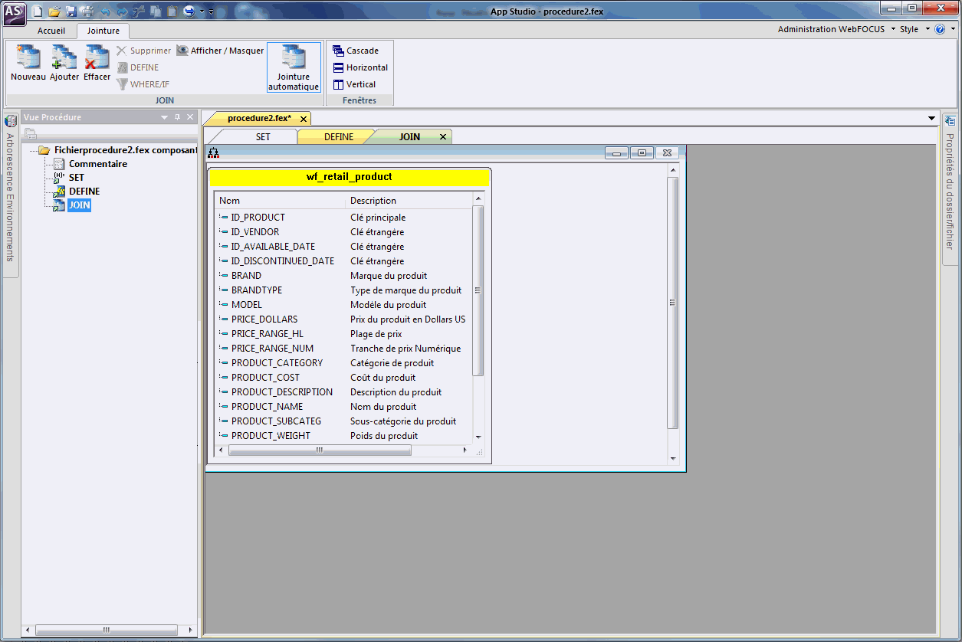Select the JOIN component tab
This screenshot has width=962, height=642.
coord(410,137)
